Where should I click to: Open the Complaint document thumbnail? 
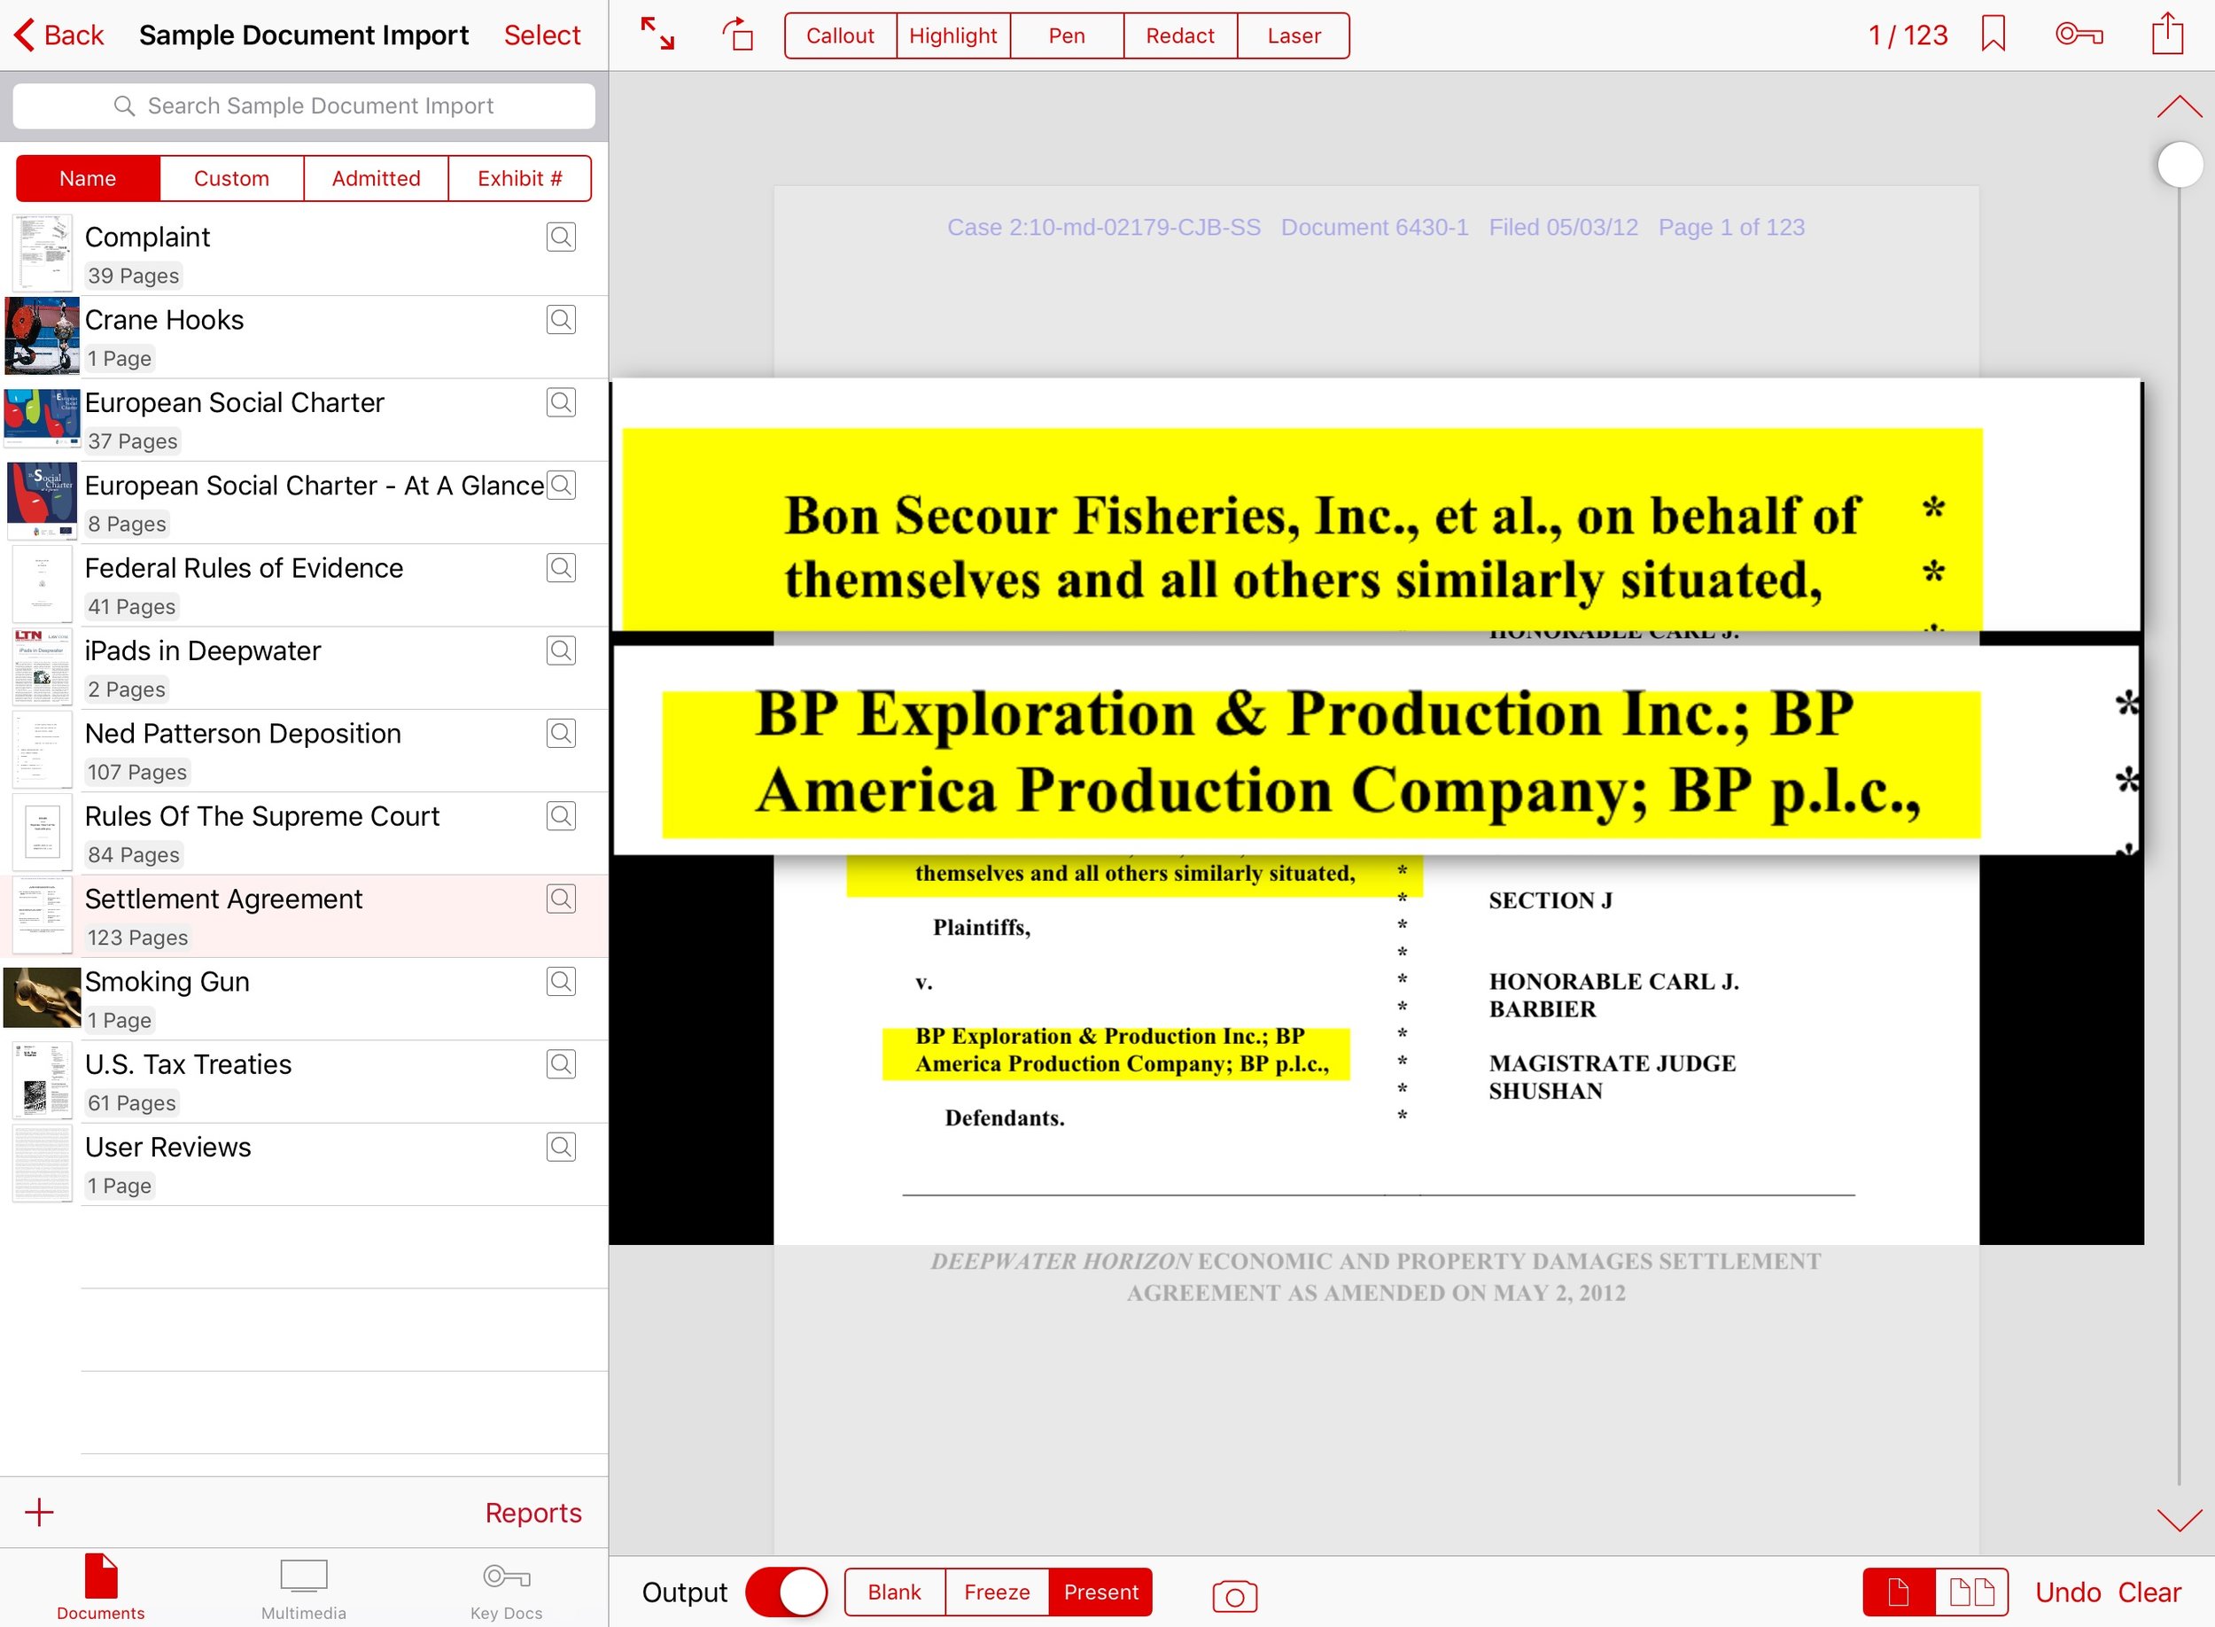click(x=43, y=253)
